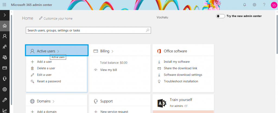Open Reports chart icon in sidebar
The width and height of the screenshot is (278, 113).
(x=5, y=111)
